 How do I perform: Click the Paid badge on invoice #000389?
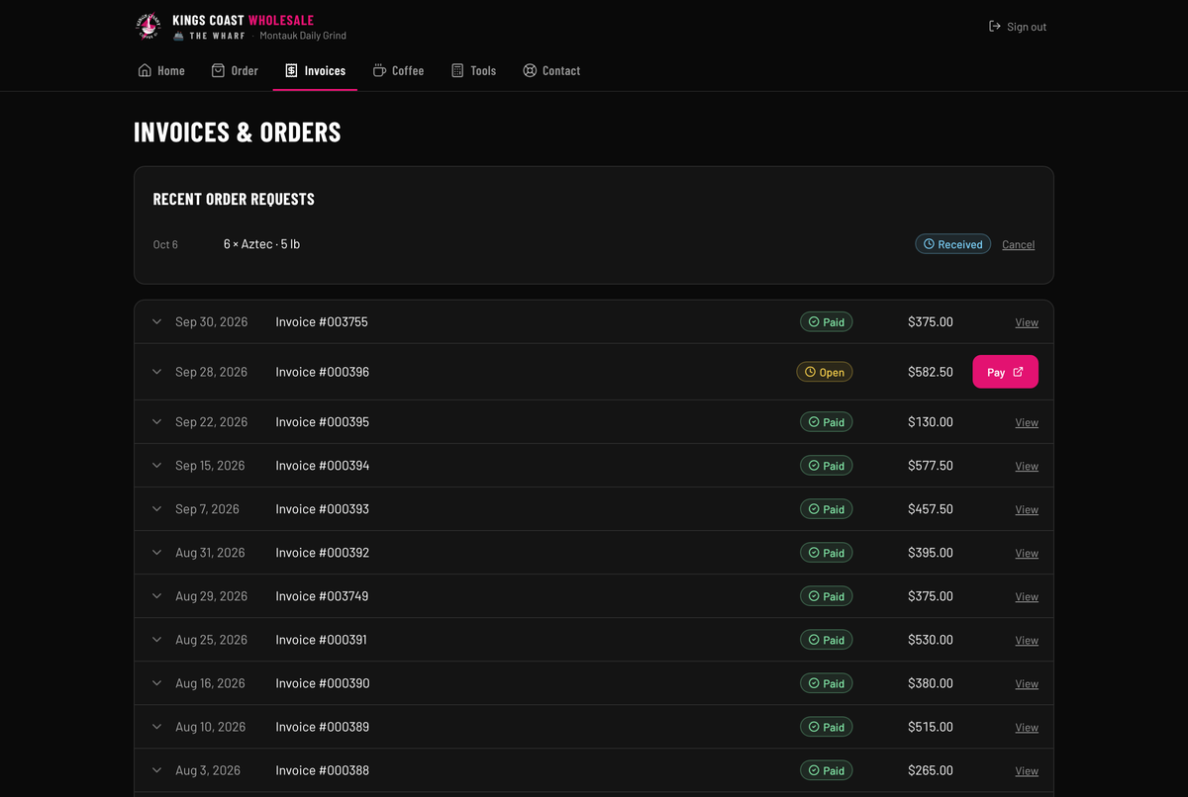pyautogui.click(x=827, y=727)
